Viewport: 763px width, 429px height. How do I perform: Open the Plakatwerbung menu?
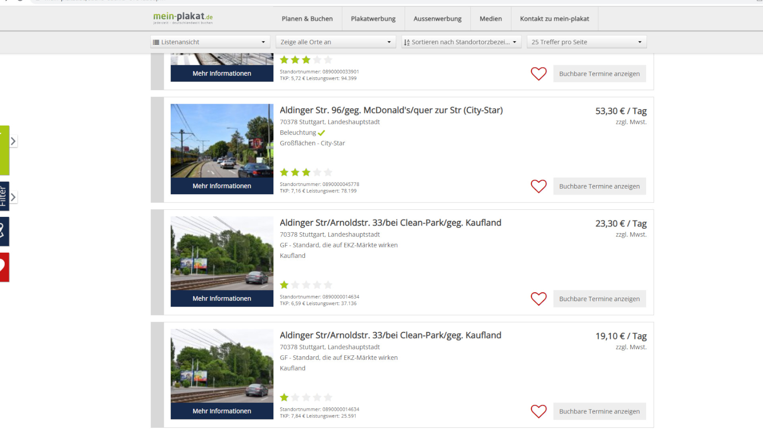[x=373, y=19]
